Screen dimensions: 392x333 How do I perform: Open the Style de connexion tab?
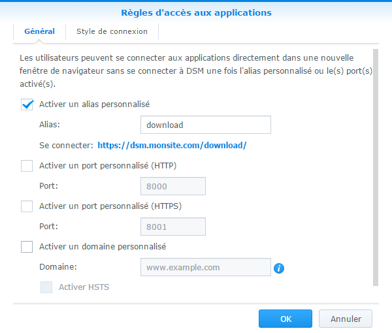click(x=112, y=31)
